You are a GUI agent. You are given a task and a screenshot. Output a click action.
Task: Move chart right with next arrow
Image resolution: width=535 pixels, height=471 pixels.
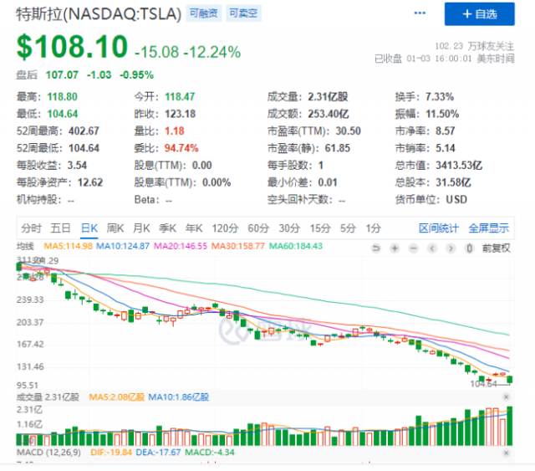pyautogui.click(x=451, y=248)
